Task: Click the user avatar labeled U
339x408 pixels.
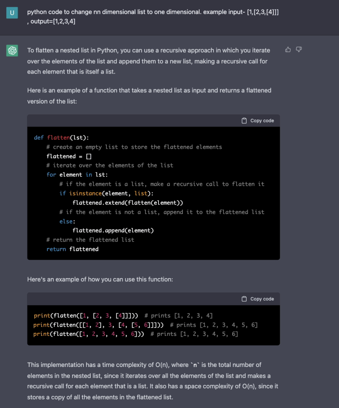Action: (x=12, y=12)
